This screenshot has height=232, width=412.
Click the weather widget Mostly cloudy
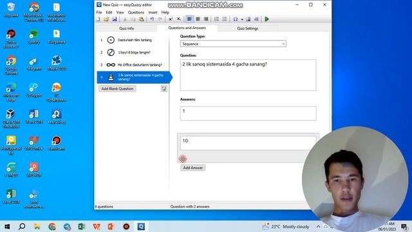pos(286,226)
